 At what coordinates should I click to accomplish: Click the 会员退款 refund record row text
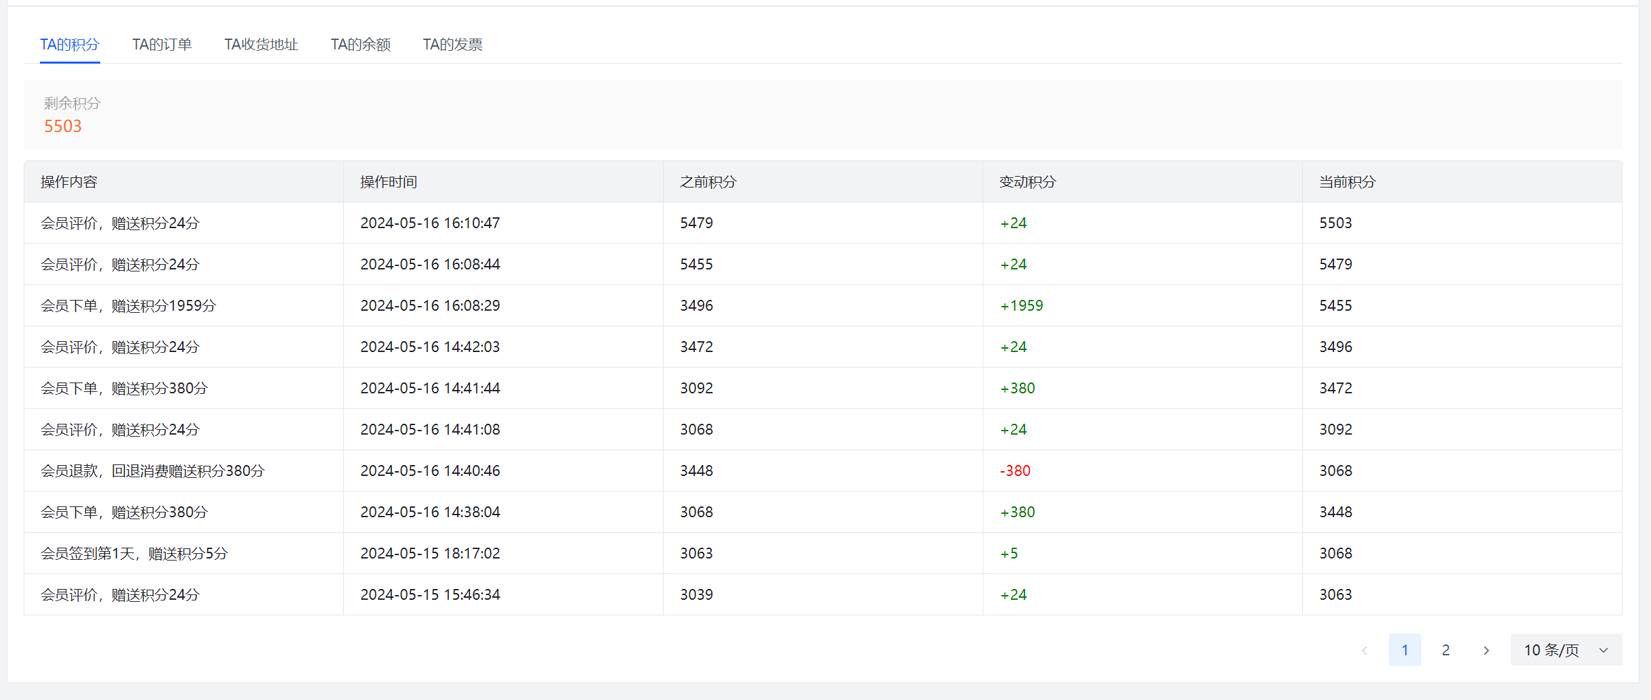pyautogui.click(x=152, y=471)
